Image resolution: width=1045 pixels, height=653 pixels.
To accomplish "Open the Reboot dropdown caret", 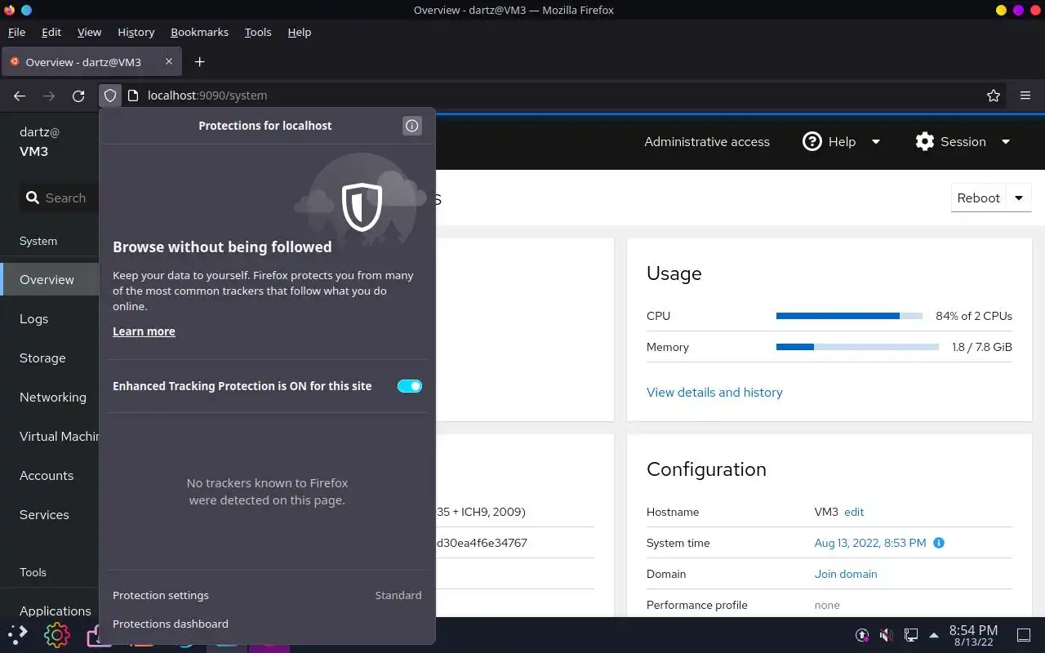I will coord(1019,198).
